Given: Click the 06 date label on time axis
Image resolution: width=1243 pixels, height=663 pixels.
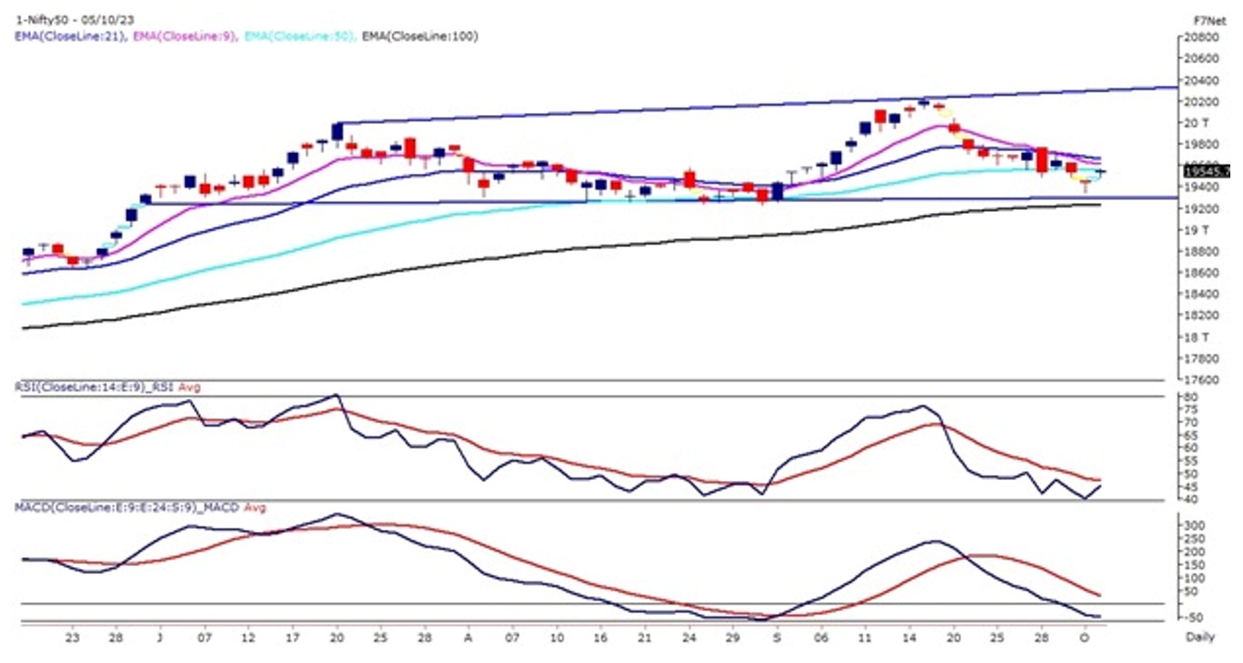Looking at the screenshot, I should point(821,638).
